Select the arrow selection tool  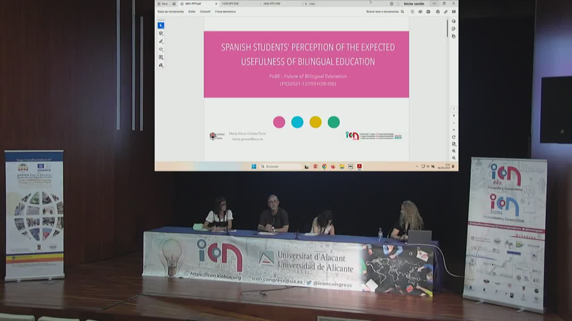coord(161,26)
